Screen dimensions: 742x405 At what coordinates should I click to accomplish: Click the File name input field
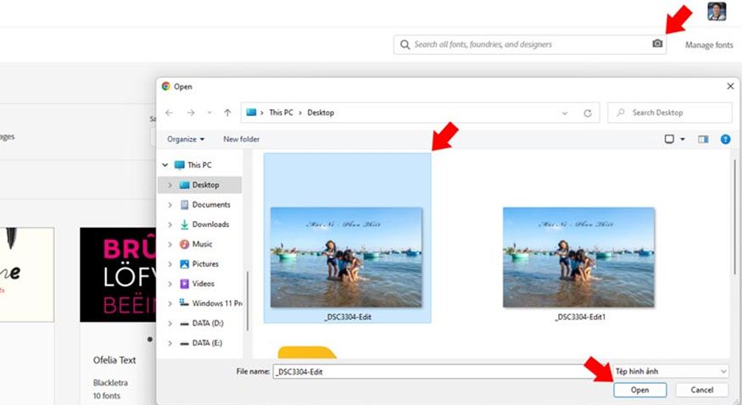point(429,371)
